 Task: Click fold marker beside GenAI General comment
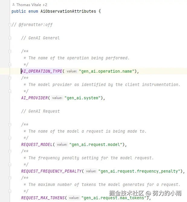tap(10, 38)
